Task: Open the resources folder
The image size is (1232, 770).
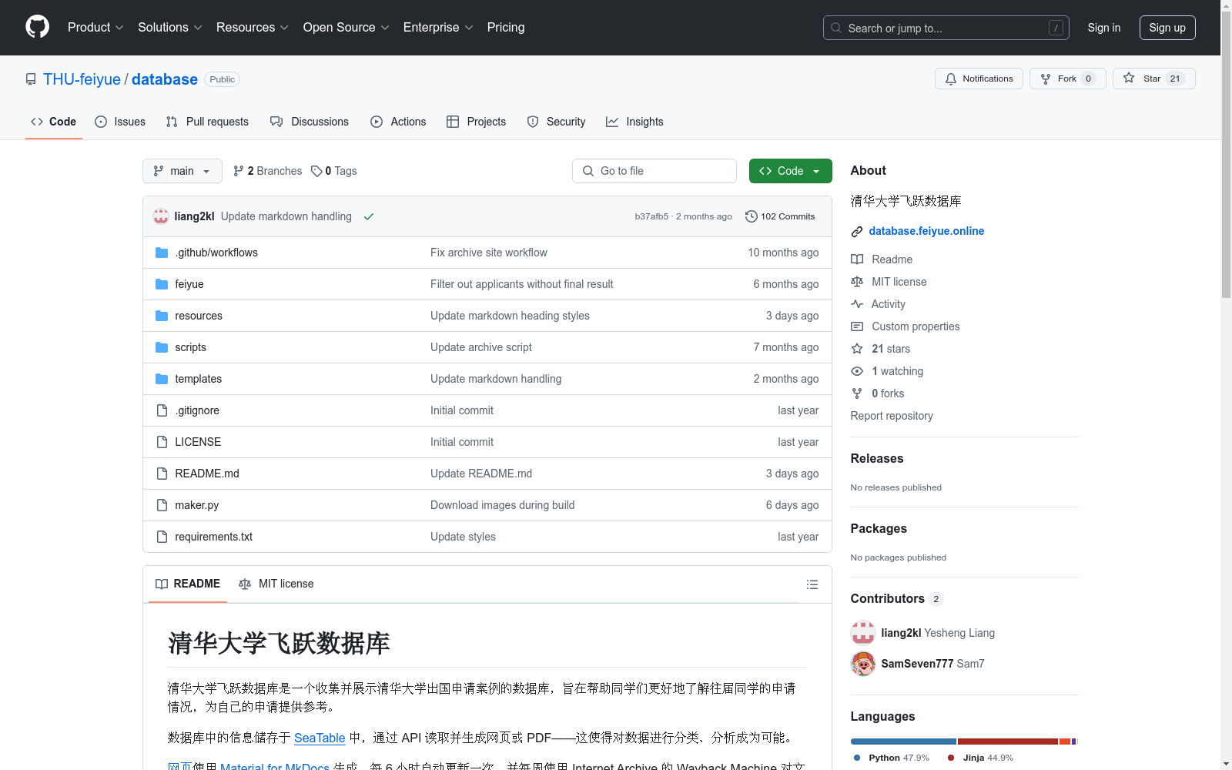Action: [x=199, y=316]
